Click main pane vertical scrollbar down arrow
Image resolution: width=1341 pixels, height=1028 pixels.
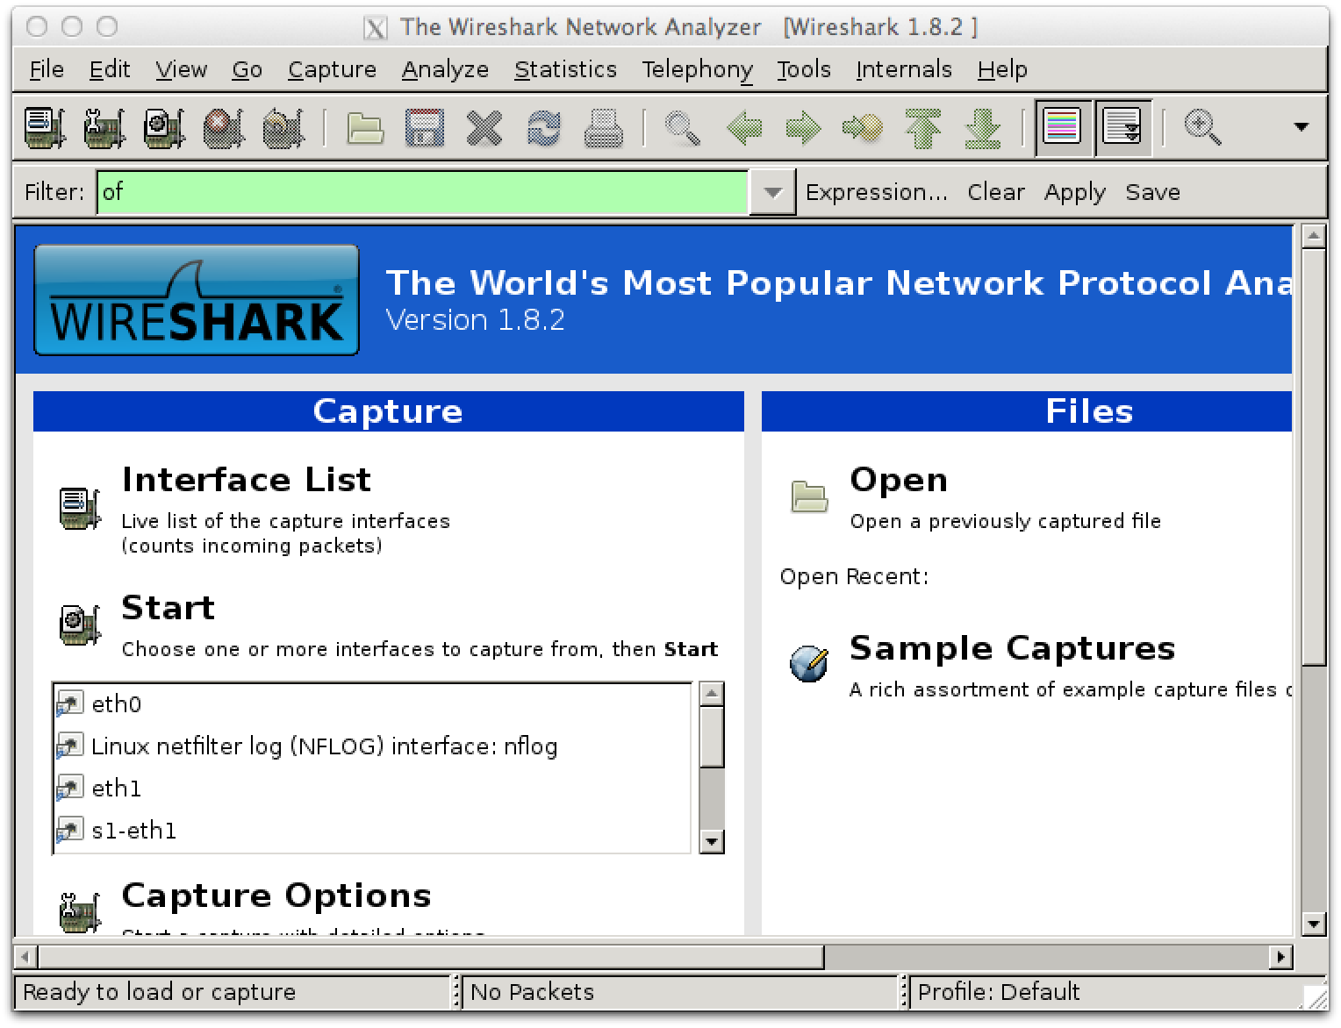pos(1314,924)
